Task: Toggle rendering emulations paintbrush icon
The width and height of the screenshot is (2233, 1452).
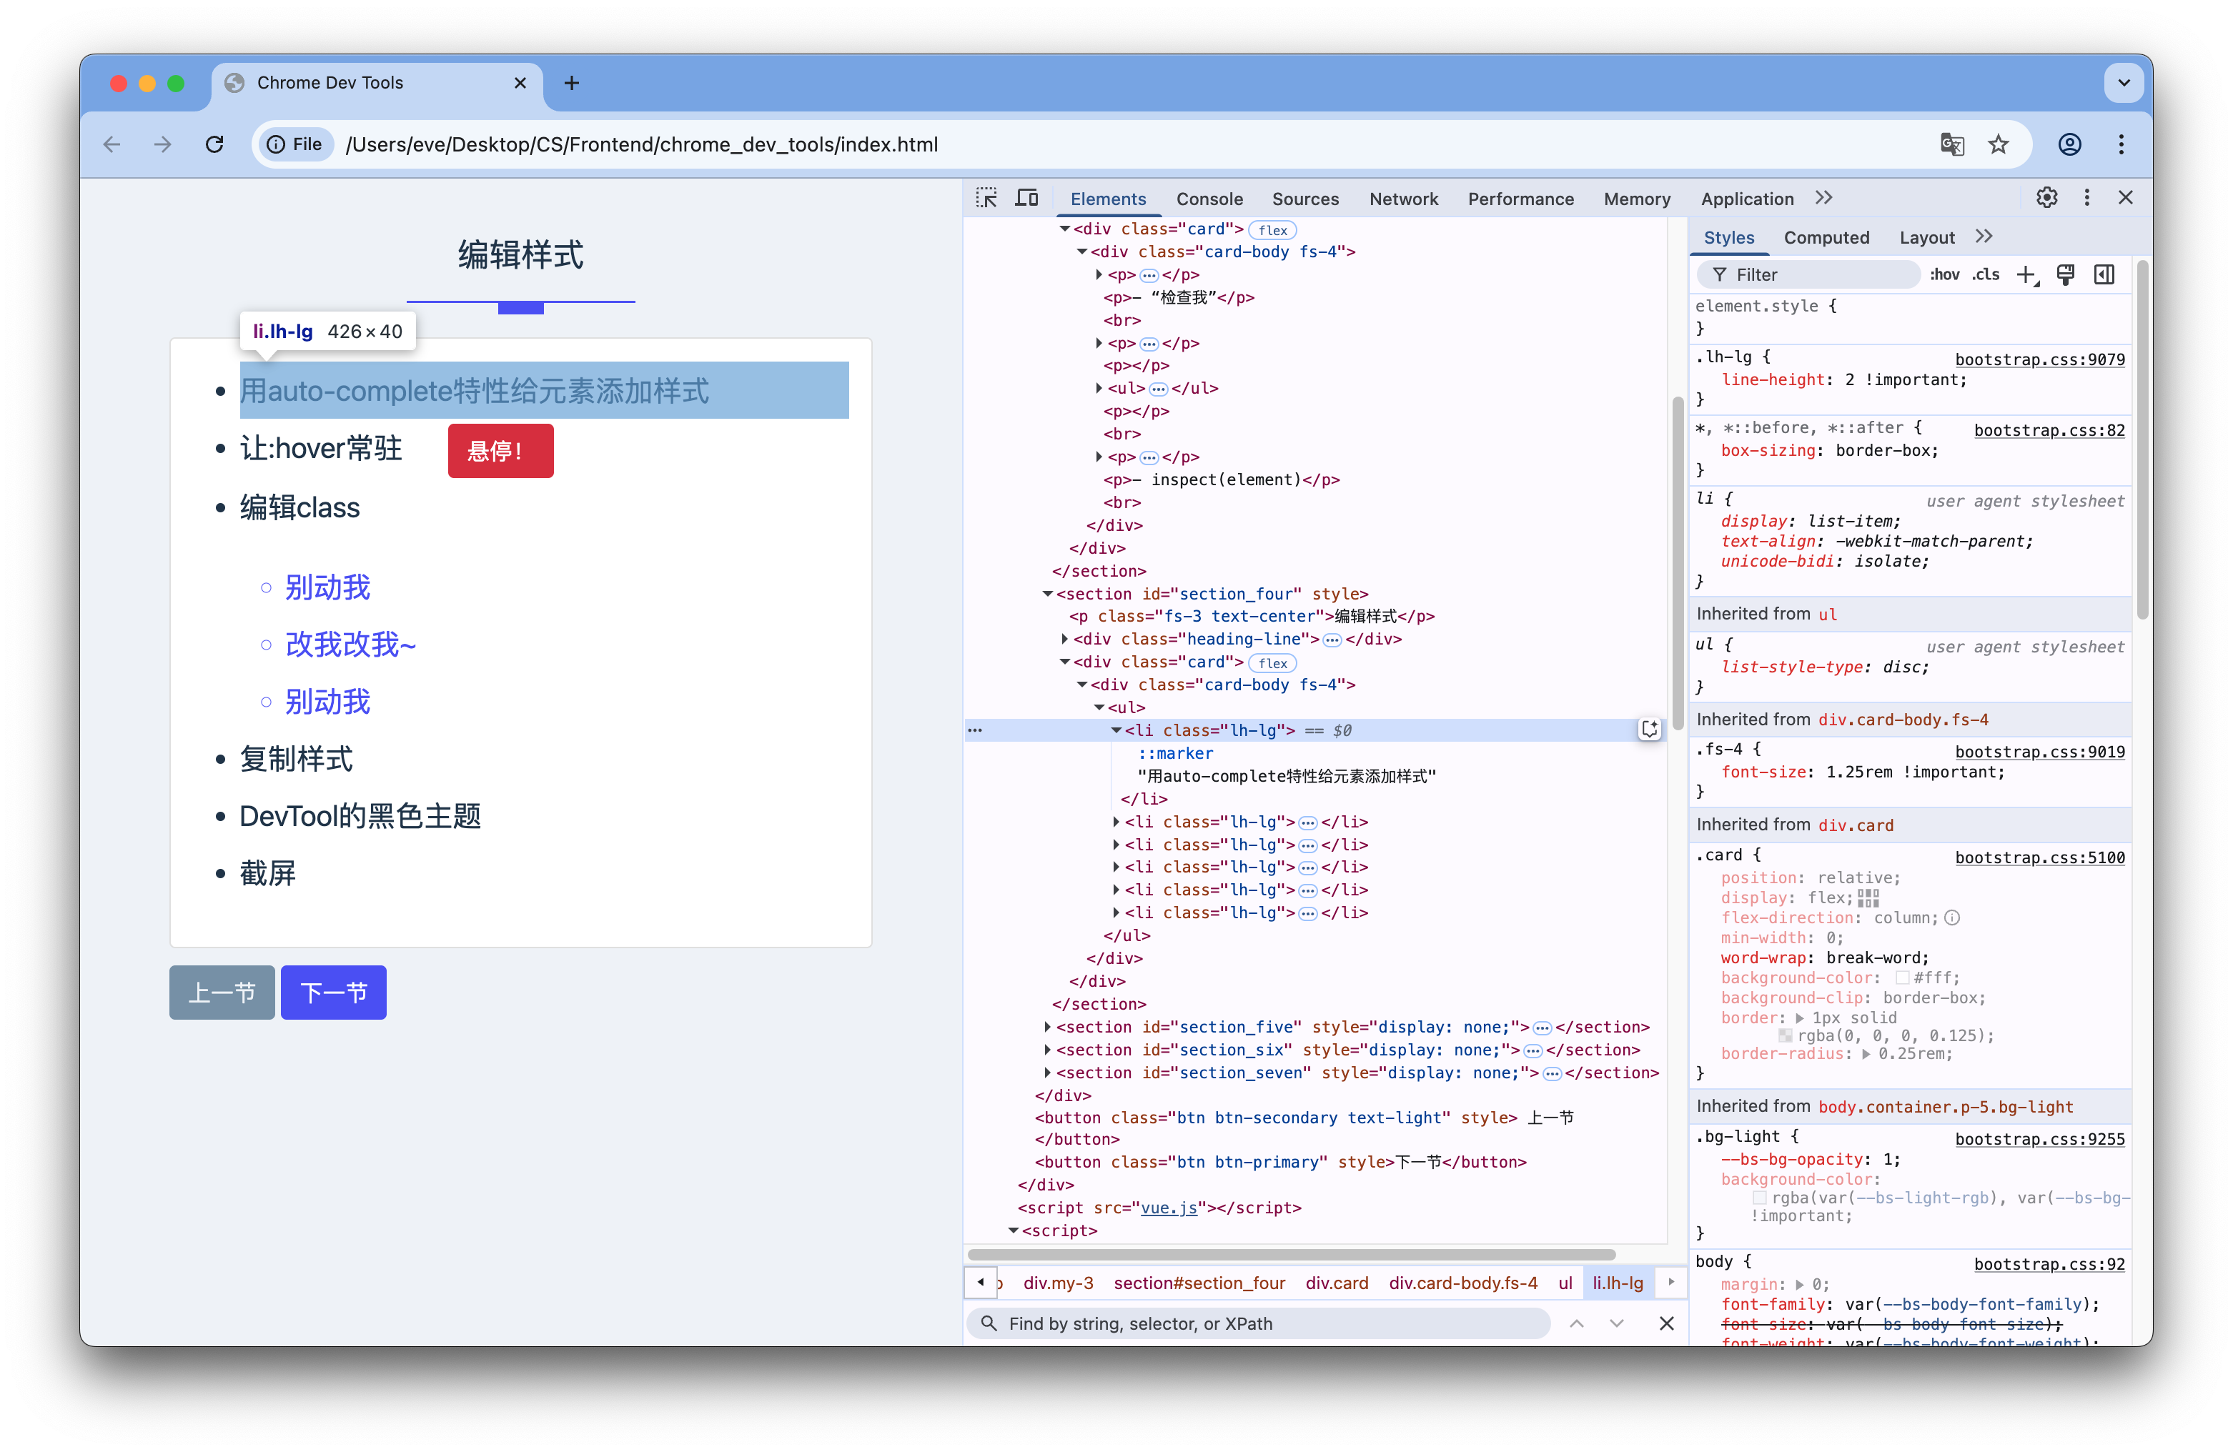Action: (2065, 275)
